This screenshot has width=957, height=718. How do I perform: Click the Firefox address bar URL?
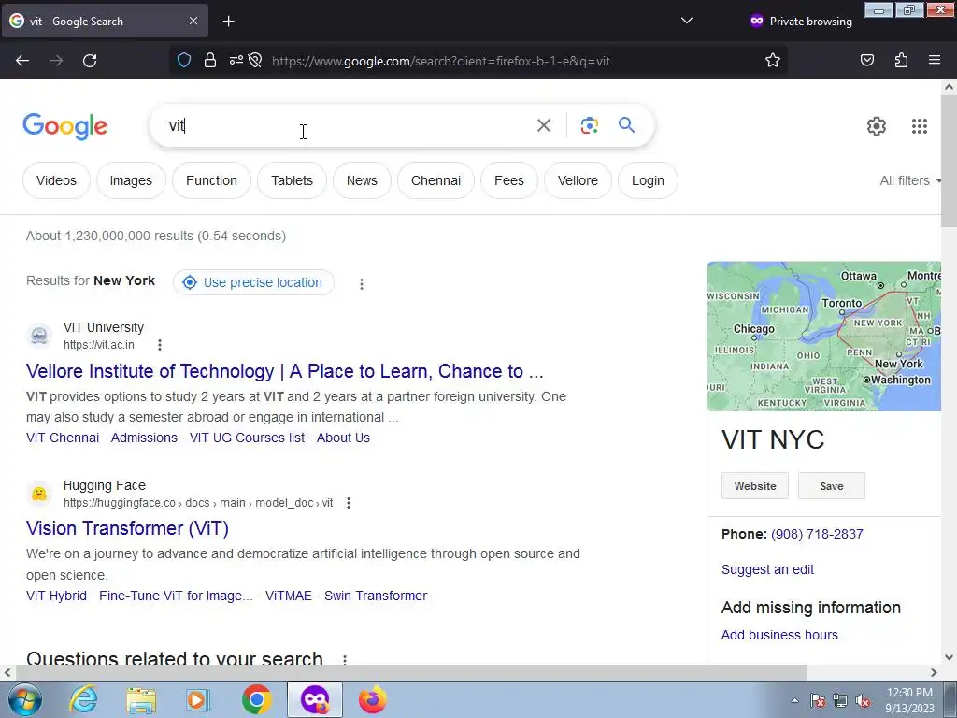click(x=441, y=61)
